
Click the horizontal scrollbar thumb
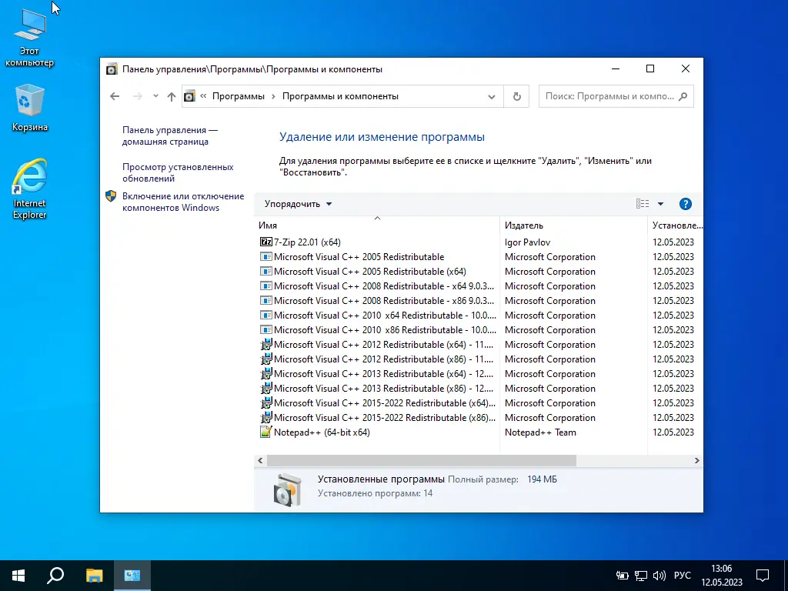click(421, 460)
